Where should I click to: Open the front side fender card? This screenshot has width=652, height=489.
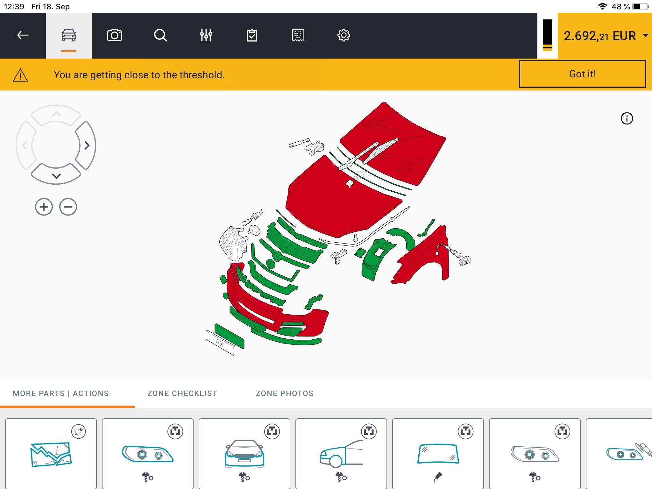341,454
